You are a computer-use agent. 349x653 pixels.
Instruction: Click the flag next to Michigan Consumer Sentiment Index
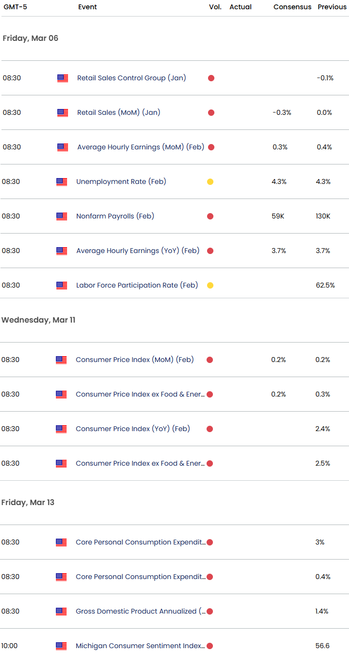[61, 646]
